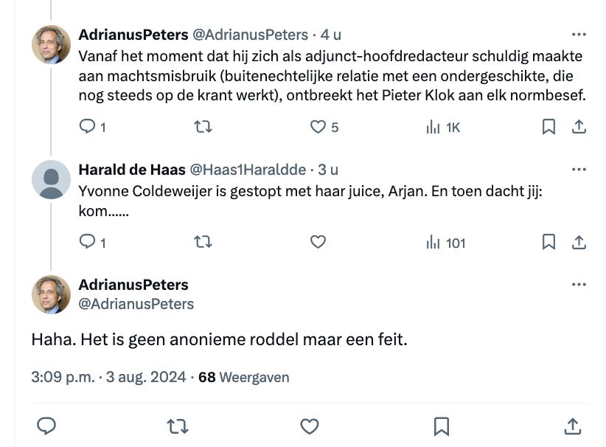
Task: Share the first AdrianusPeters tweet
Action: coord(579,127)
